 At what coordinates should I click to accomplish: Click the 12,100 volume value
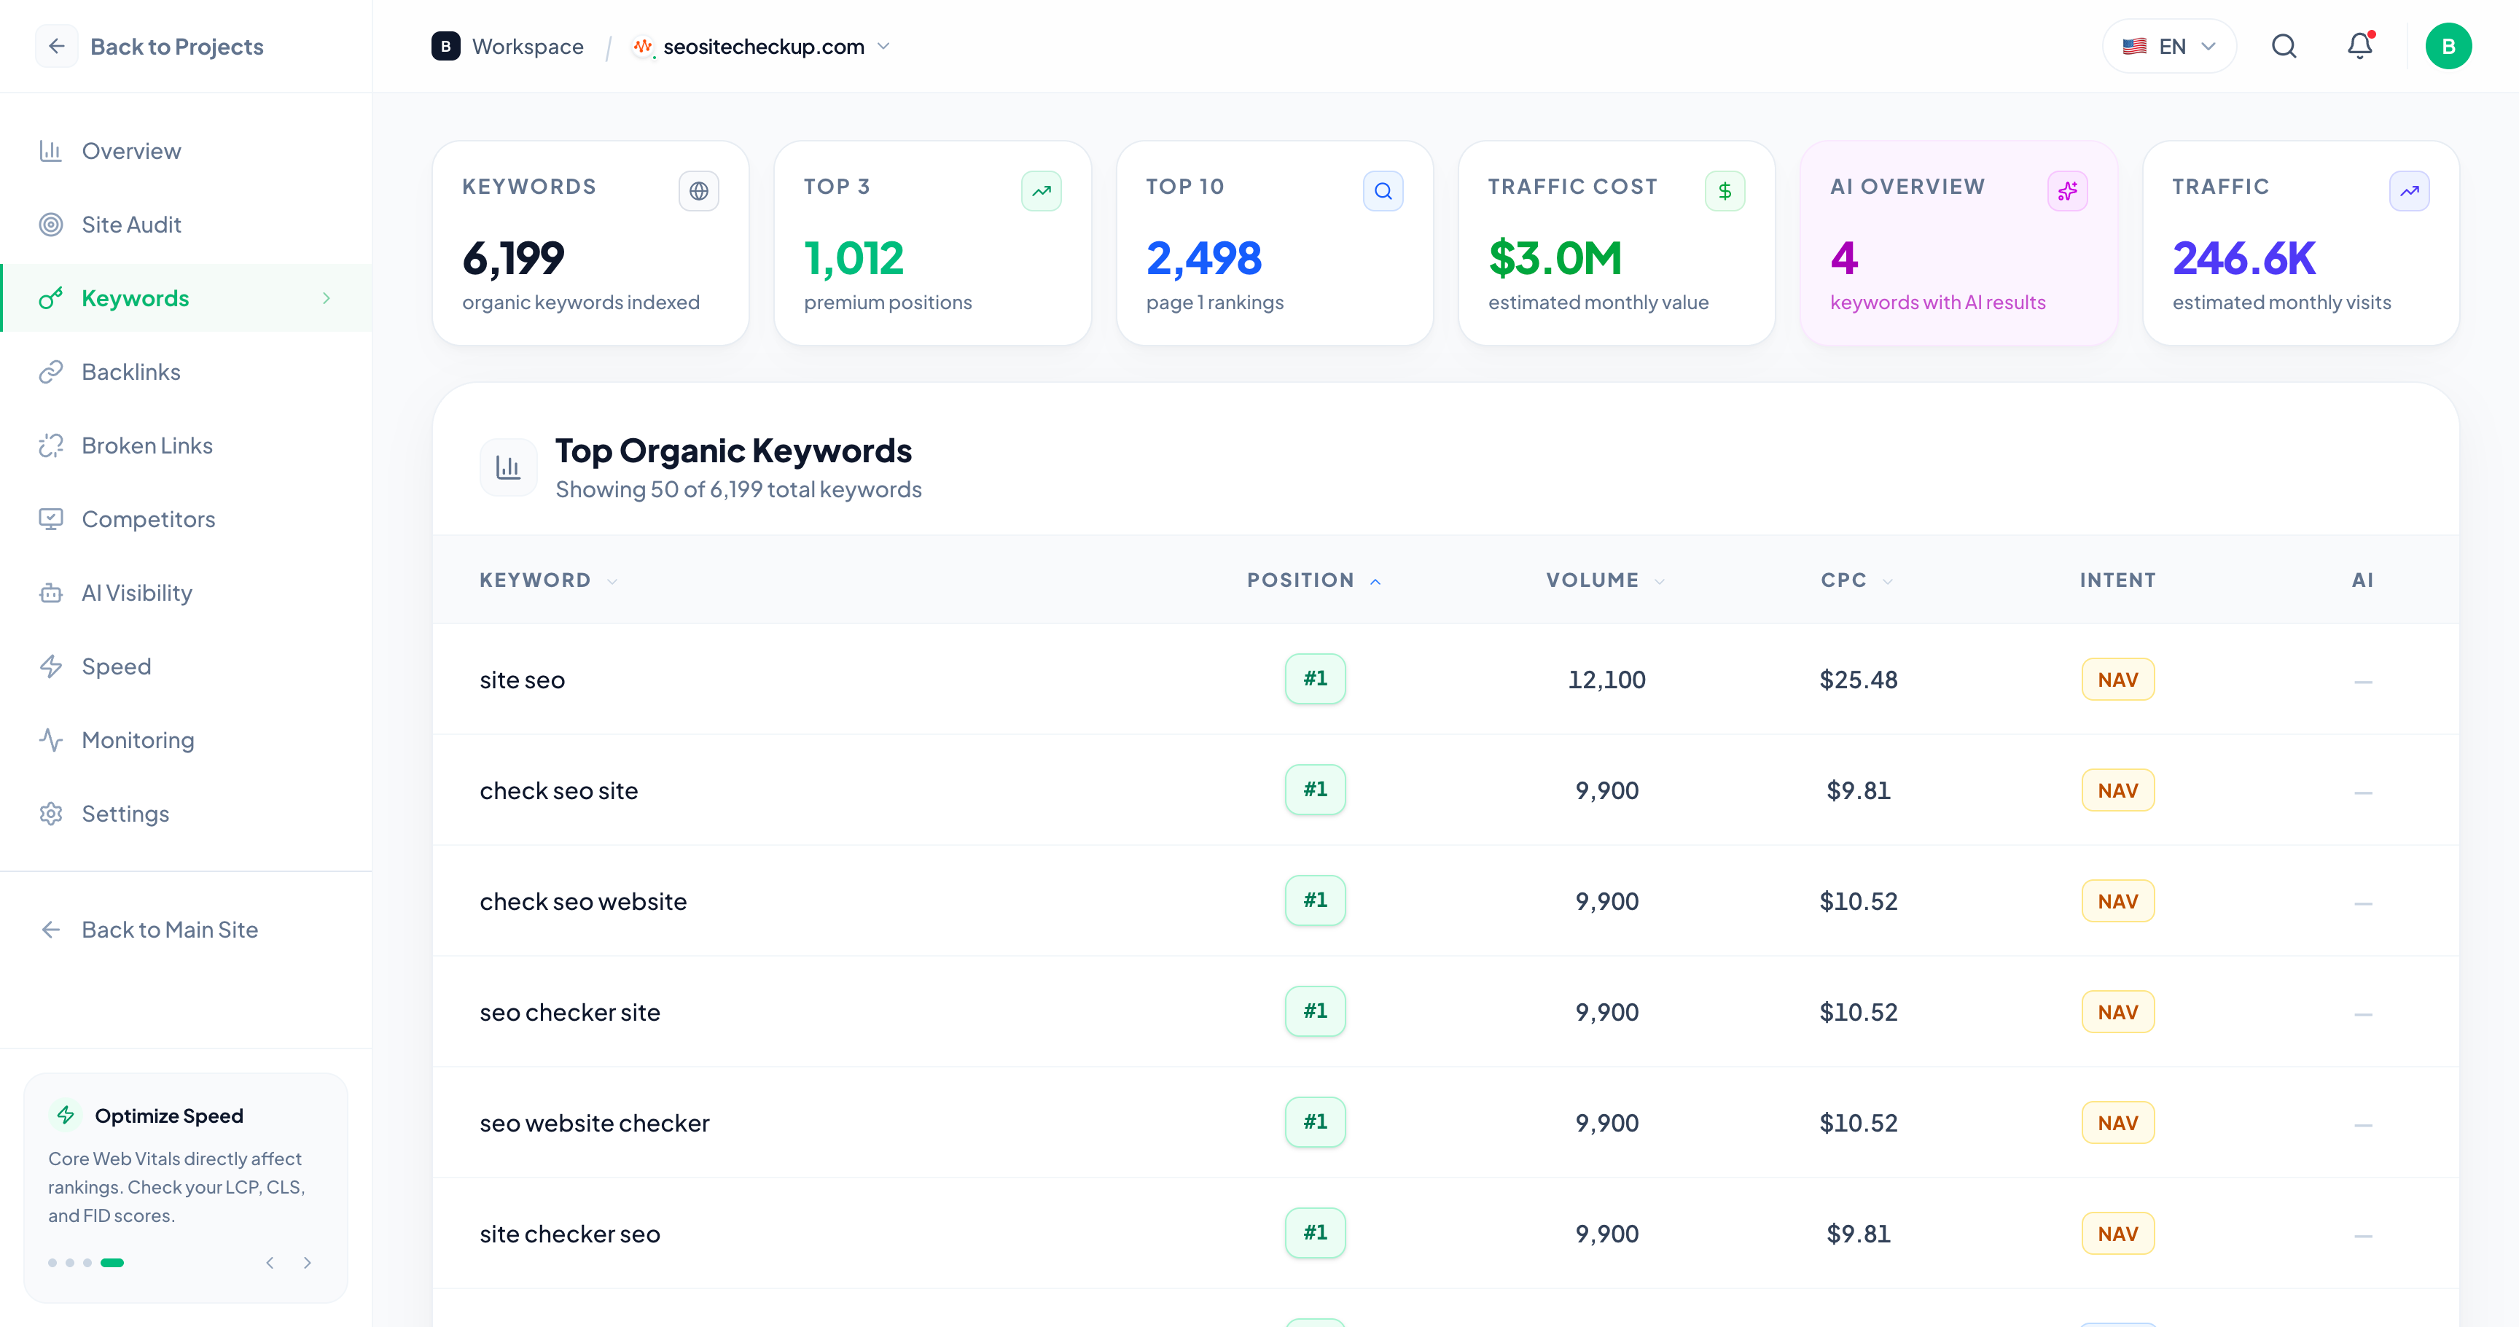click(1606, 680)
